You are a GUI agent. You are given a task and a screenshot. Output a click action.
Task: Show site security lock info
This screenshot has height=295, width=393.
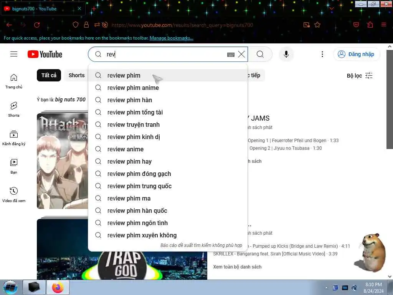coord(86,25)
